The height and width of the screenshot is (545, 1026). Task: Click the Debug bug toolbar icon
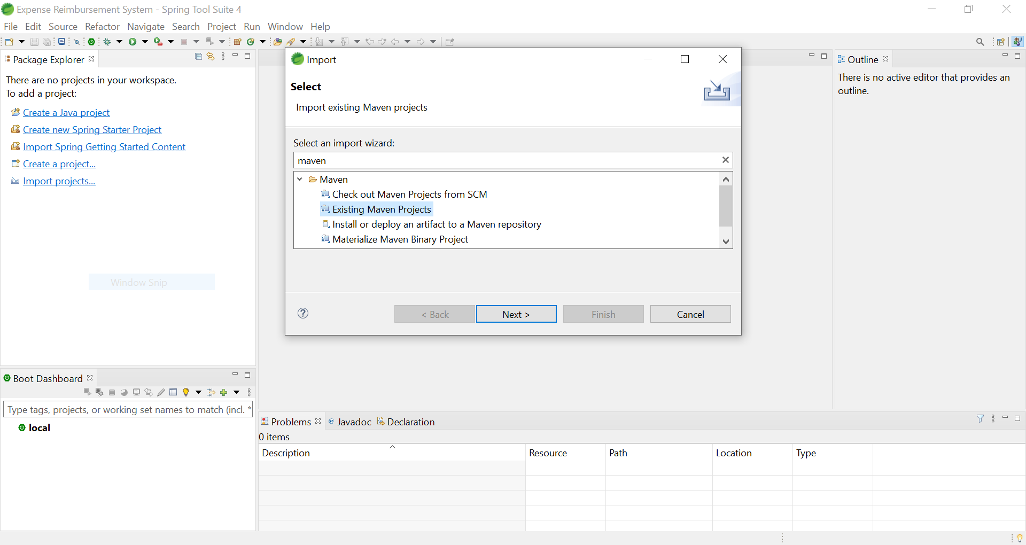107,42
